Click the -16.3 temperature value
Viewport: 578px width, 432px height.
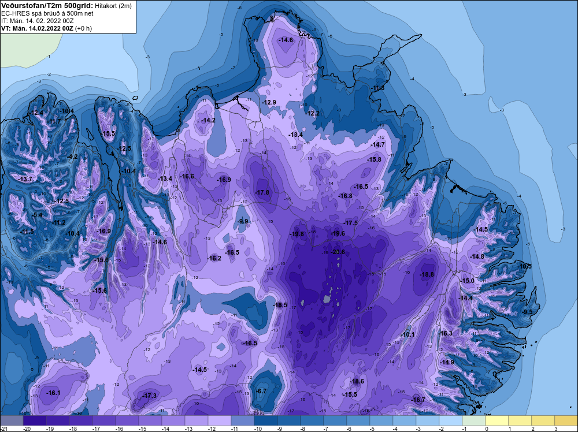pos(445,333)
